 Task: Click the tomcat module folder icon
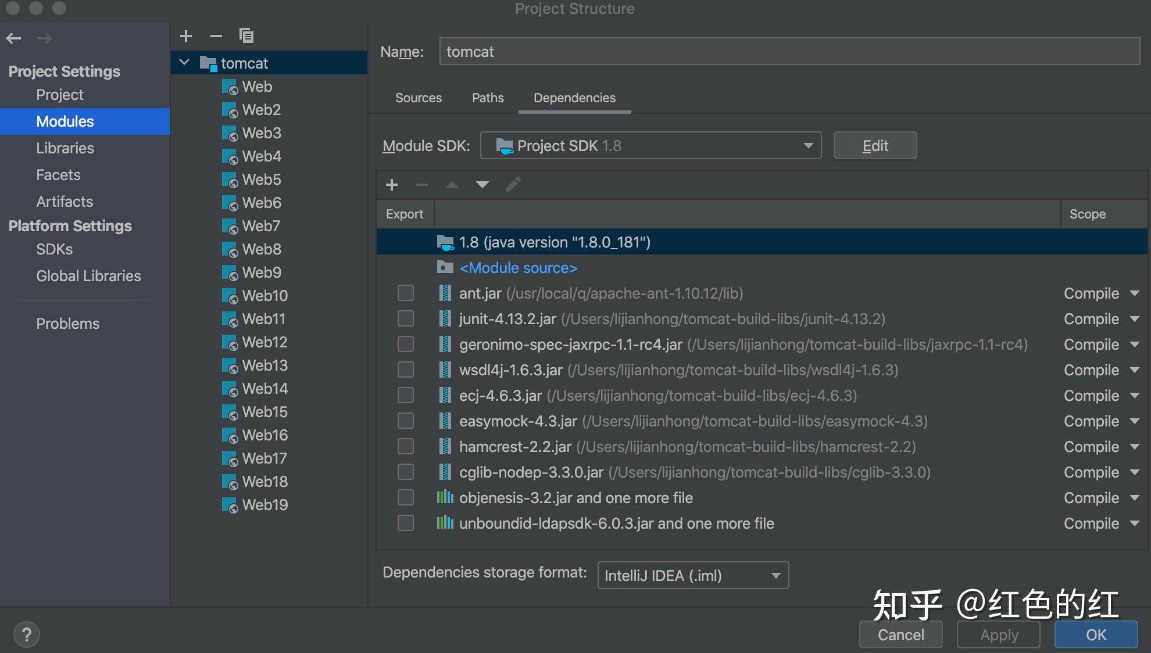(208, 63)
